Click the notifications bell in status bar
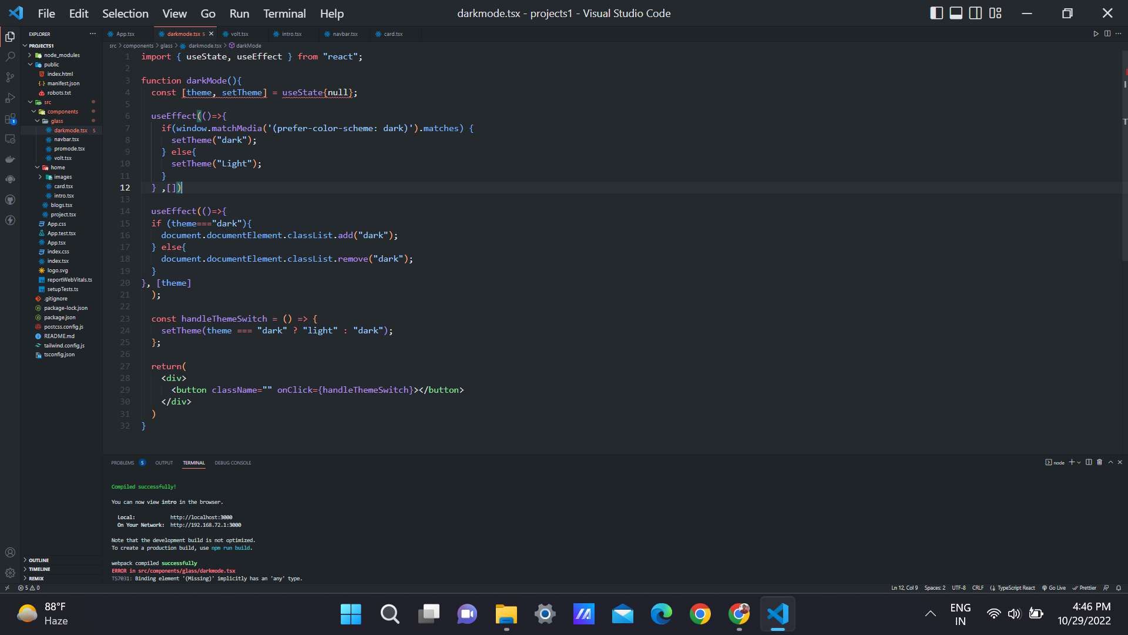Viewport: 1128px width, 635px height. click(1119, 588)
